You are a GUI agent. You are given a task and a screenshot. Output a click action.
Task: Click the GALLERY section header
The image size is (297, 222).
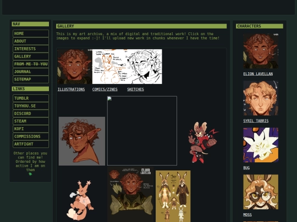(141, 26)
